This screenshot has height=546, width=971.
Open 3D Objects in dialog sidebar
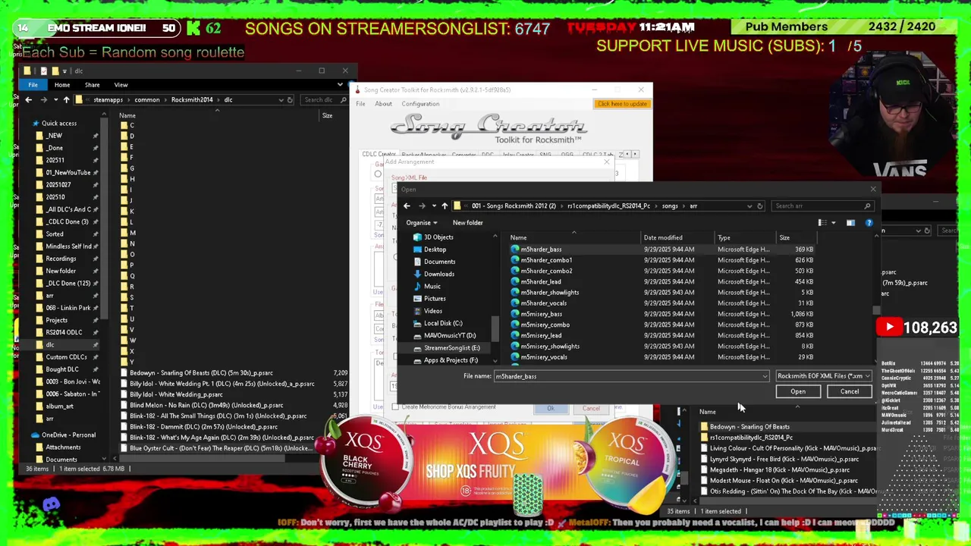click(x=438, y=237)
